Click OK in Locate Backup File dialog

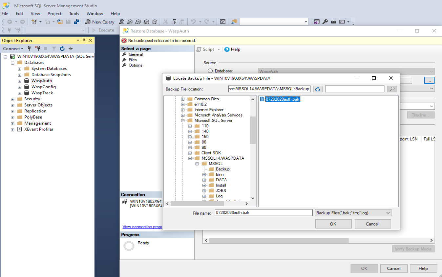333,224
